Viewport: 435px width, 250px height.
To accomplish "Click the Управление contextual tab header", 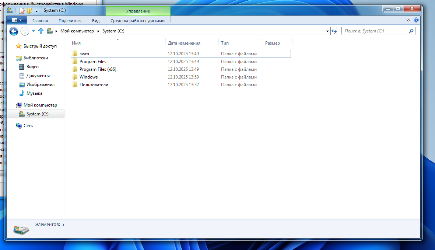I will pos(138,11).
